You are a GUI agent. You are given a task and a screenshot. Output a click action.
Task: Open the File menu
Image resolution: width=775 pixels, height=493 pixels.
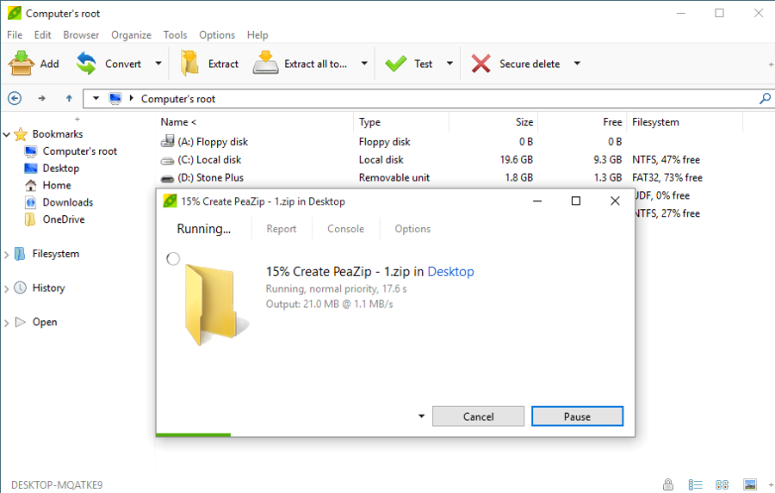coord(15,35)
